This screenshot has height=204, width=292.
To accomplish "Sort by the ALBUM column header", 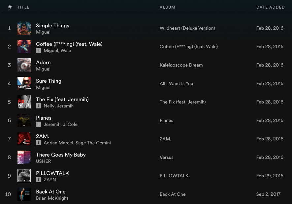I will (x=167, y=7).
